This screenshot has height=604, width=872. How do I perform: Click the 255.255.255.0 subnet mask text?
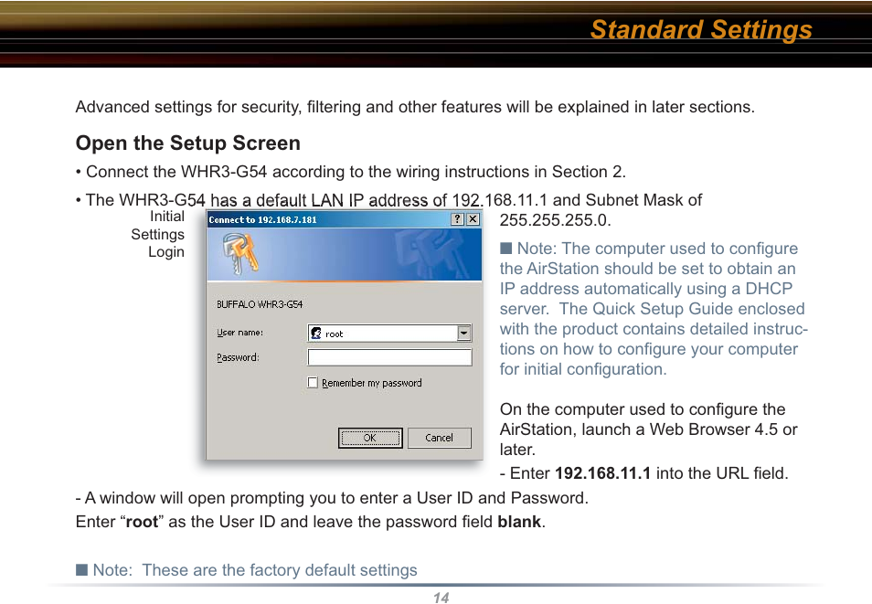tap(555, 220)
